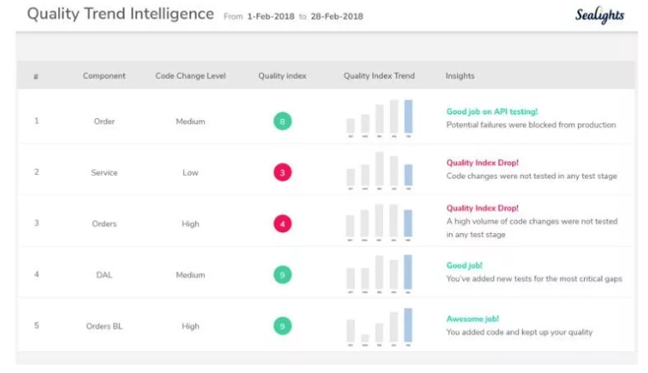Viewport: 648px width, 373px height.
Task: Click Service's red quality index badge 3
Action: point(282,173)
